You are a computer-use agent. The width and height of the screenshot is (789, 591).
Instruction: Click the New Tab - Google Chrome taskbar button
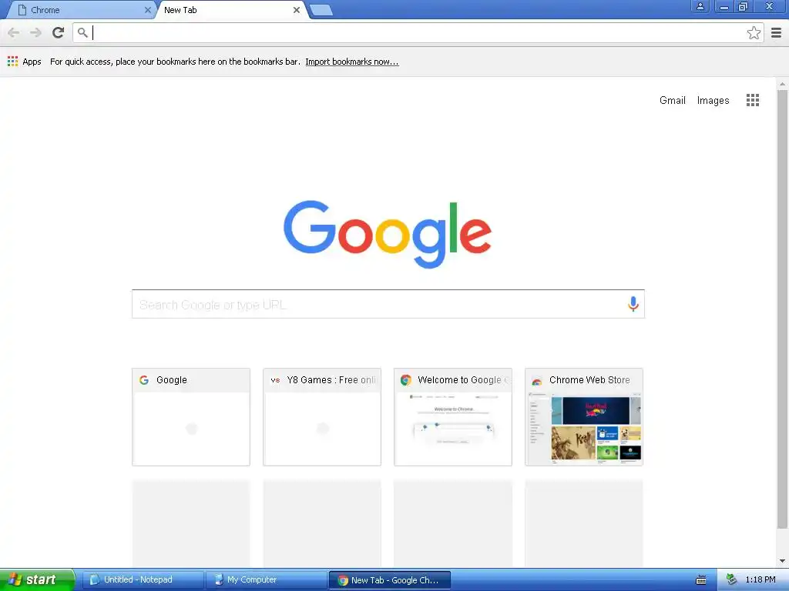[389, 579]
